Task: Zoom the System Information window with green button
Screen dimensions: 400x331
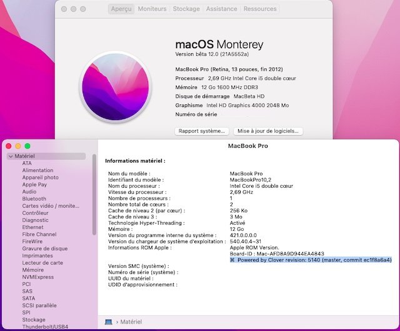Action: [27, 146]
